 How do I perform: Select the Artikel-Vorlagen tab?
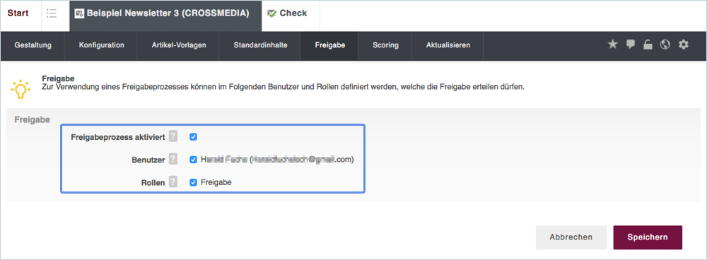pyautogui.click(x=179, y=45)
